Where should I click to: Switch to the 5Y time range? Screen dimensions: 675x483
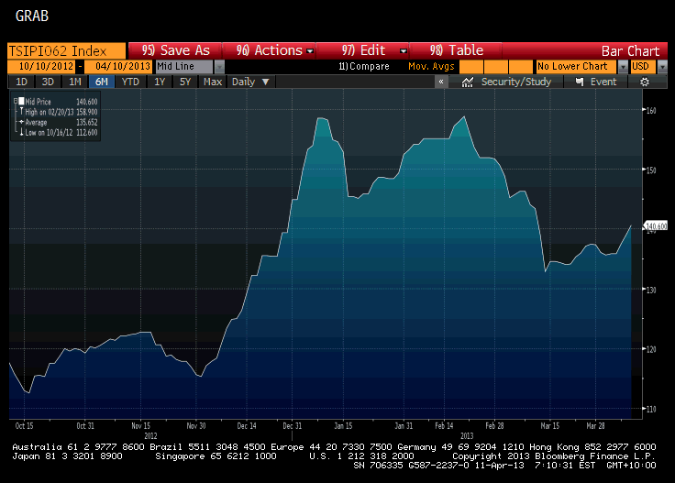[x=185, y=82]
